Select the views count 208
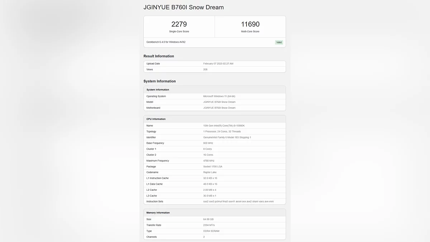This screenshot has width=430, height=242. [x=205, y=69]
